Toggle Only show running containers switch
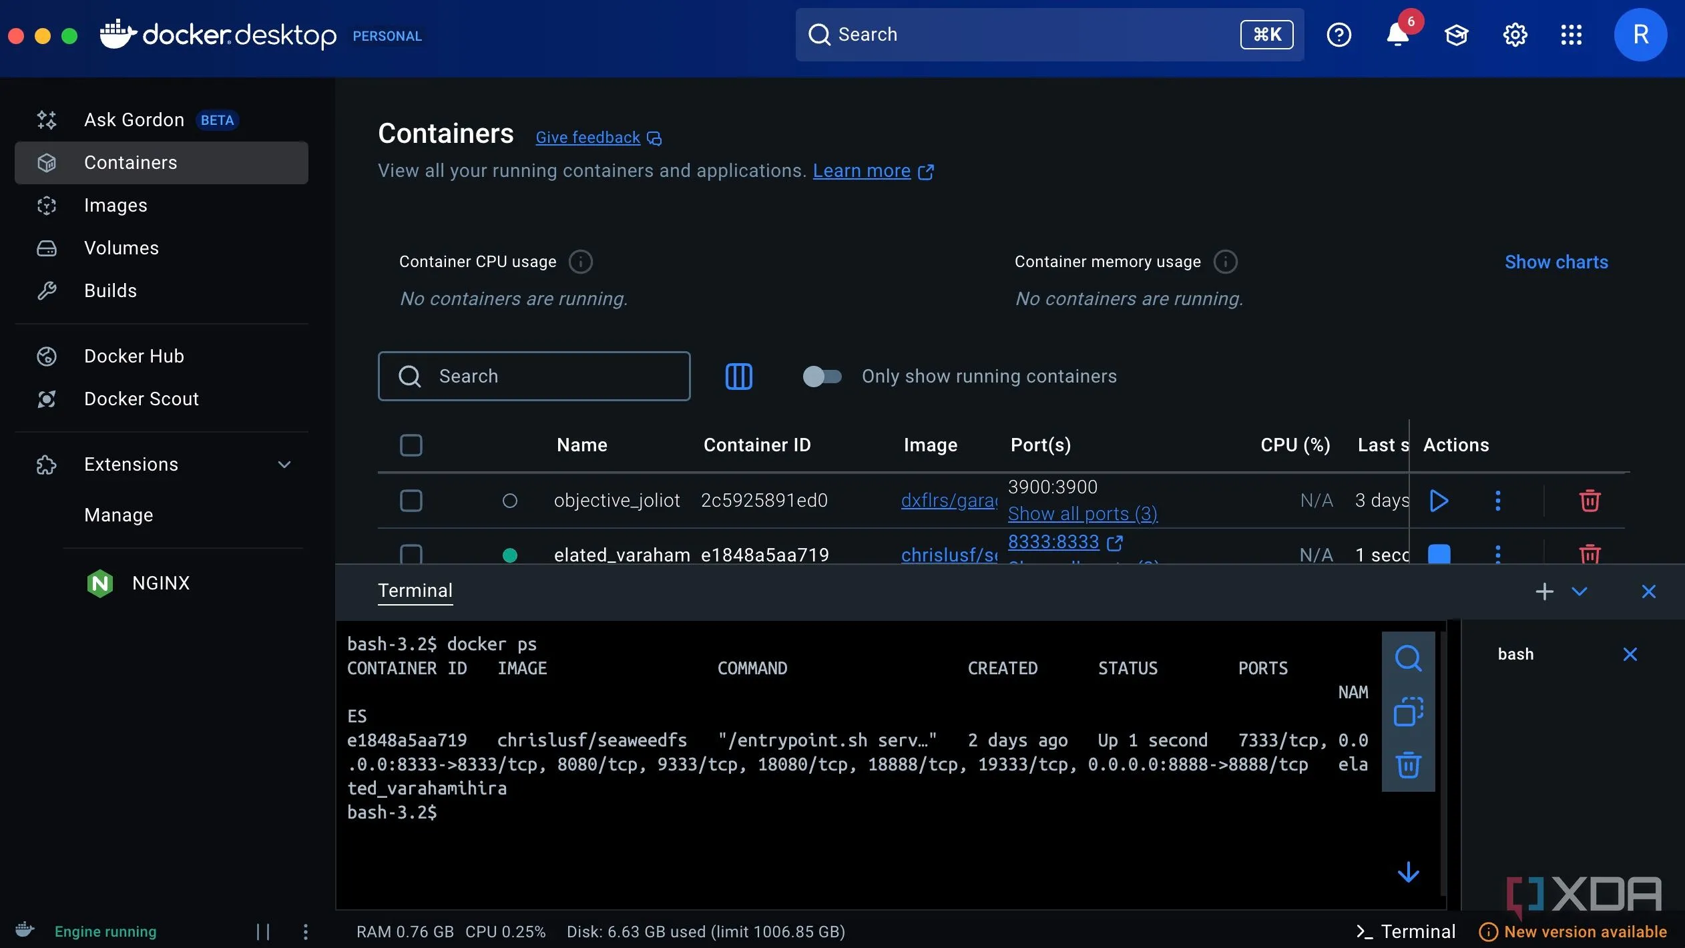Screen dimensions: 1685x948 [821, 377]
